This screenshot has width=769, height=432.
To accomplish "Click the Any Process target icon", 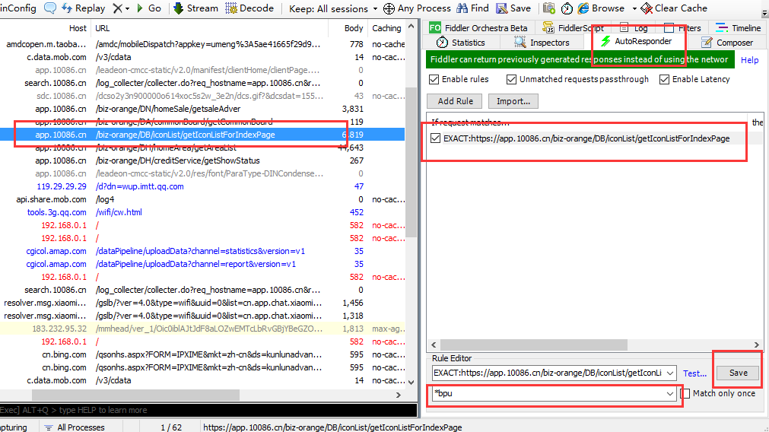I will (389, 8).
